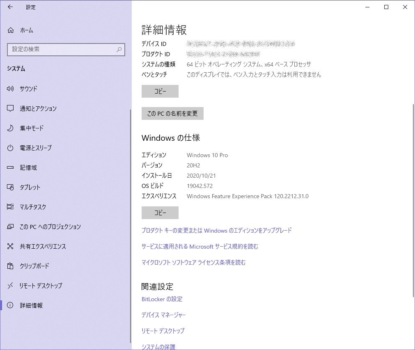Copy Windows specifications with lower コピー button
Image resolution: width=415 pixels, height=350 pixels.
(160, 213)
